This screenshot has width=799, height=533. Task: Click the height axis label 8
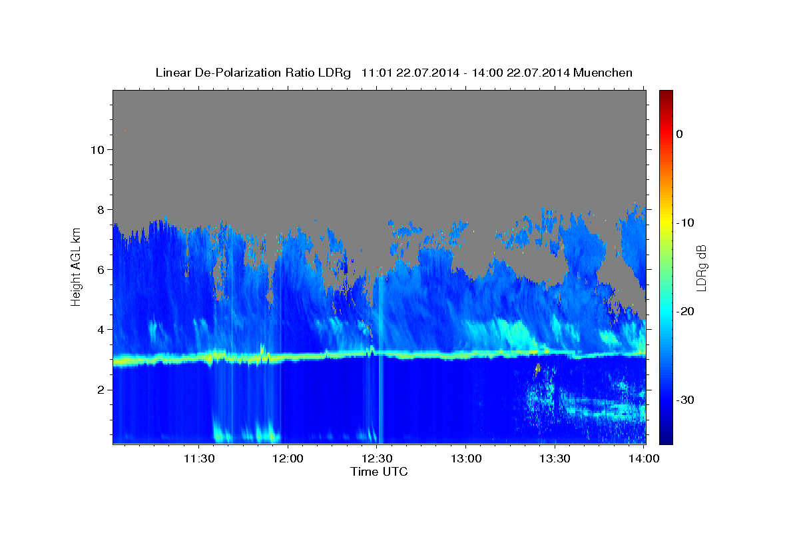(99, 210)
